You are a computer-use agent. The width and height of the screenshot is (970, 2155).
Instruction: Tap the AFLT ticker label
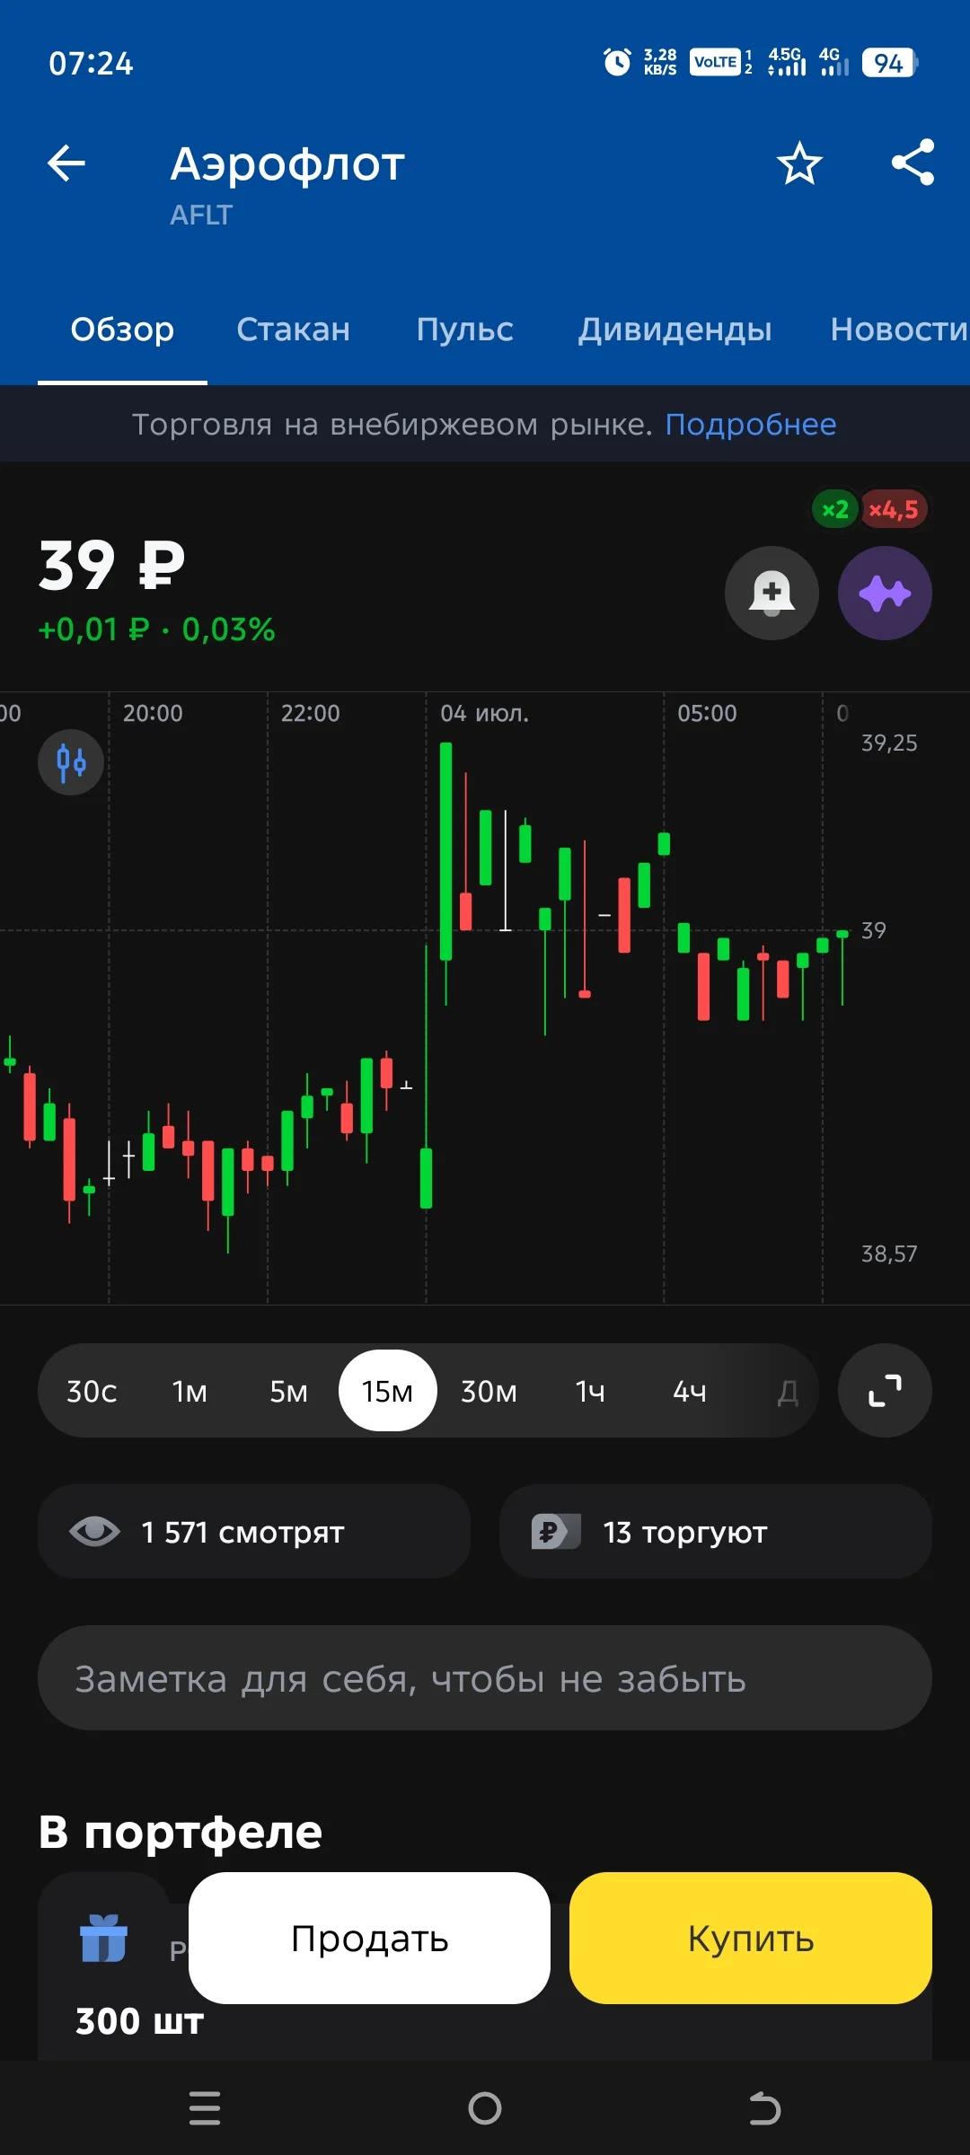(201, 215)
